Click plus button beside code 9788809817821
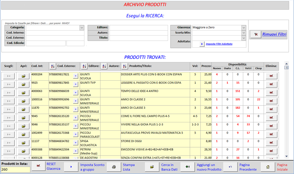The image size is (294, 174). pyautogui.click(x=76, y=76)
